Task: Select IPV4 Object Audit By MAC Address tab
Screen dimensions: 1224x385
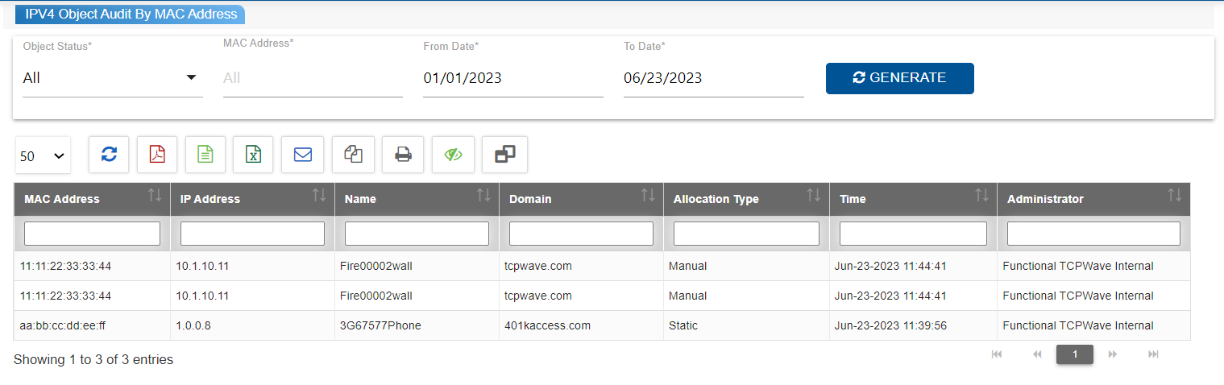Action: [131, 14]
